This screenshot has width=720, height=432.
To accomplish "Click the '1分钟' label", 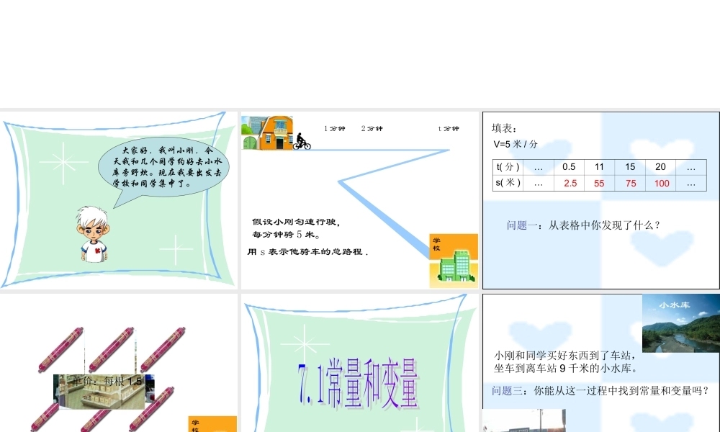I will click(x=335, y=129).
